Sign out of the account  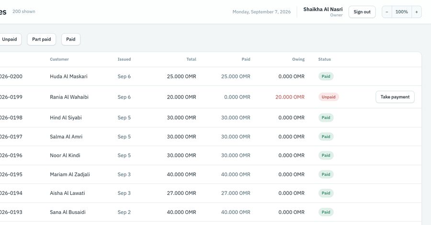coord(362,12)
